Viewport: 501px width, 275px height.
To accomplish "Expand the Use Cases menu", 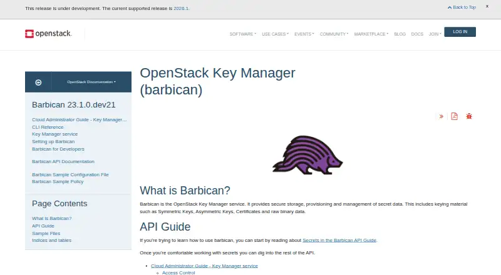I will [275, 34].
